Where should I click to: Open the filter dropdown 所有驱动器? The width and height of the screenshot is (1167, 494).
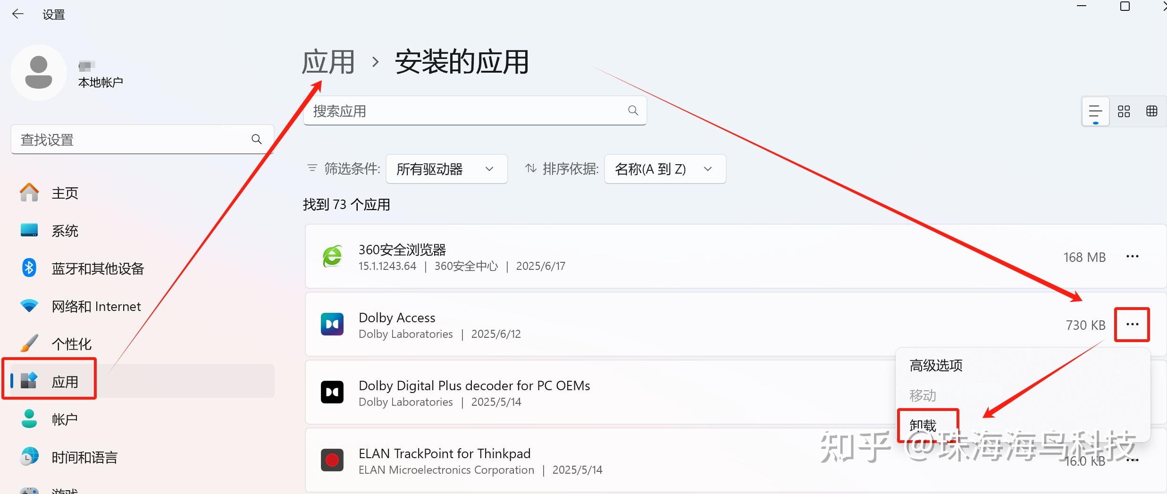click(x=446, y=169)
